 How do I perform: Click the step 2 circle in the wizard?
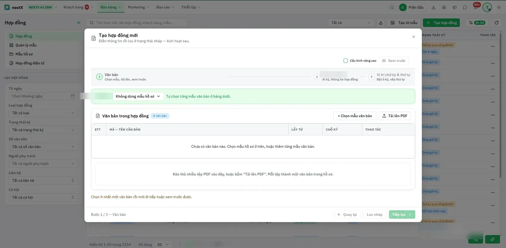coord(317,77)
